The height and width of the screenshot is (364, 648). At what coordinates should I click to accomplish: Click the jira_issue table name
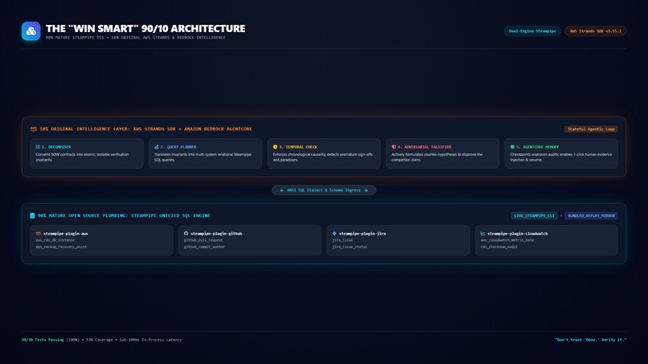point(342,240)
